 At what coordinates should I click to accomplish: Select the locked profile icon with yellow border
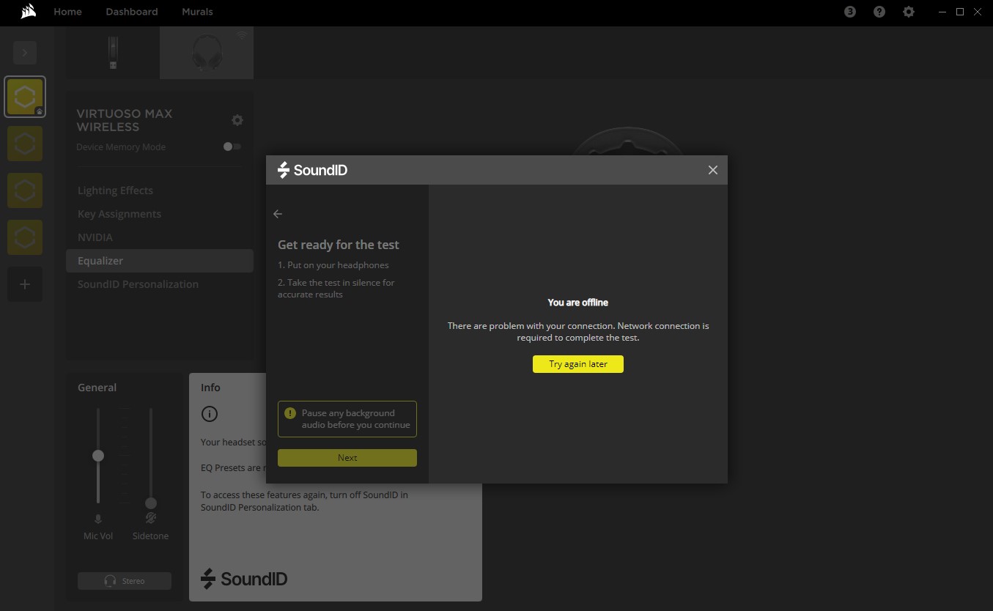tap(25, 97)
